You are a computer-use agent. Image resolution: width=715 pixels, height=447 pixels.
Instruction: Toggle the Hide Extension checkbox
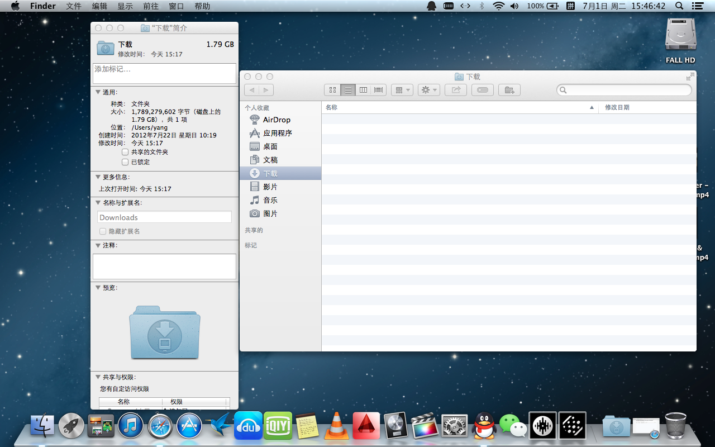point(103,231)
